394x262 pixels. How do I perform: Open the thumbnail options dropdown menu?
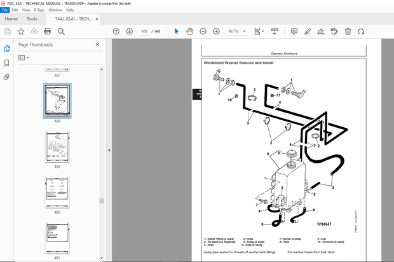pyautogui.click(x=24, y=58)
